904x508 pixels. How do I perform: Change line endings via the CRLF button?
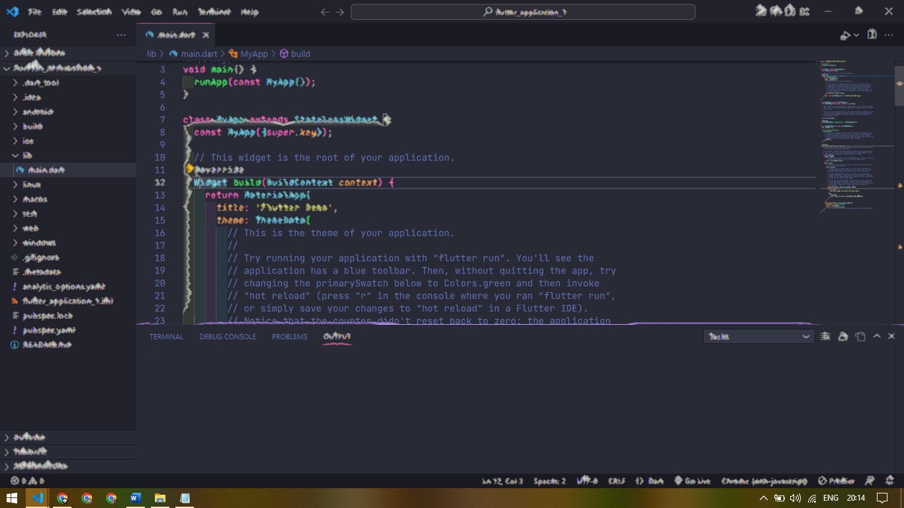(616, 481)
